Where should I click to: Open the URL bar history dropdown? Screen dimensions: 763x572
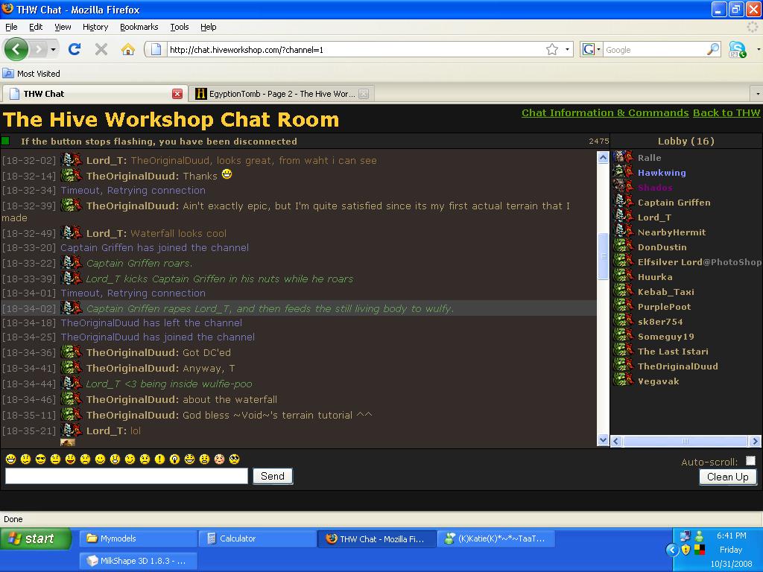coord(567,49)
